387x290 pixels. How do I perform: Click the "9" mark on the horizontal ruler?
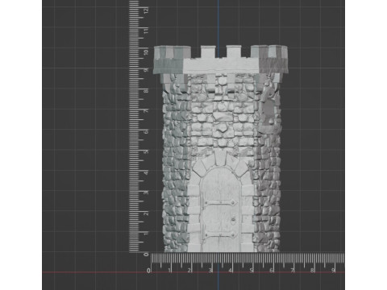pos(333,271)
